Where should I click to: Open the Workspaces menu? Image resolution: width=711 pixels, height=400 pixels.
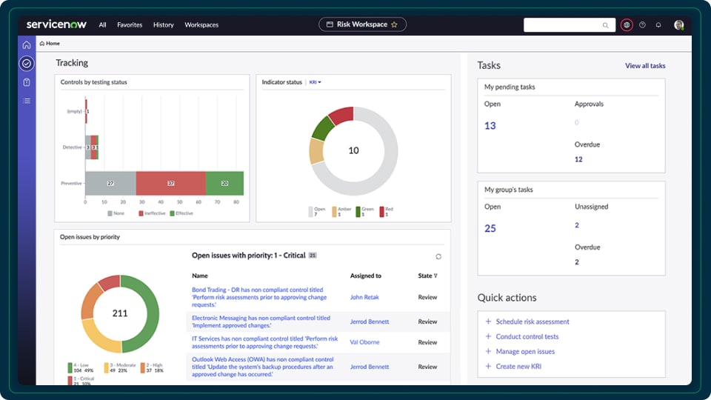pos(201,24)
